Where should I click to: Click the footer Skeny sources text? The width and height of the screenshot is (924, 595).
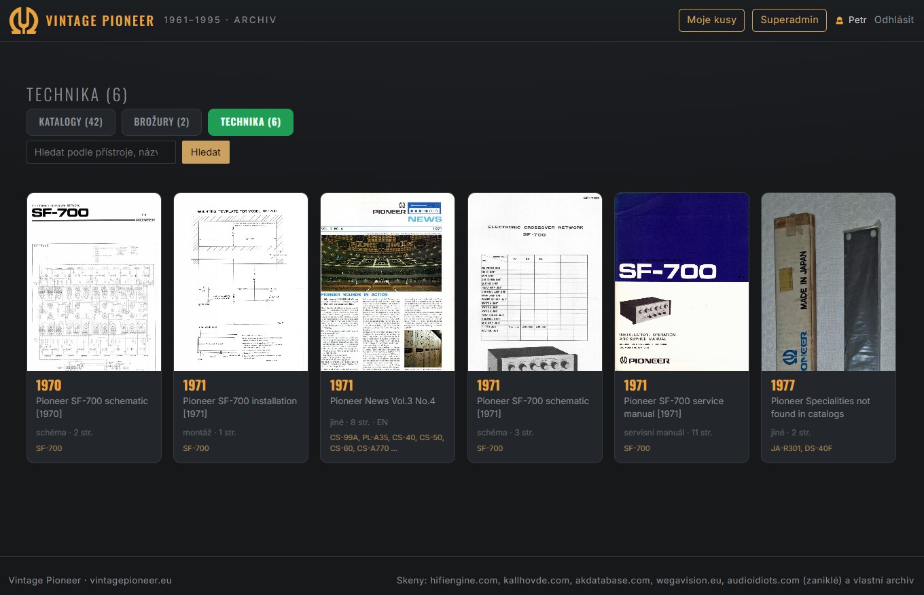pyautogui.click(x=656, y=581)
